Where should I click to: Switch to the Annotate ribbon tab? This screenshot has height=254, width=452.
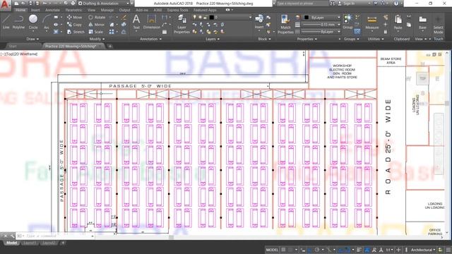(52, 10)
